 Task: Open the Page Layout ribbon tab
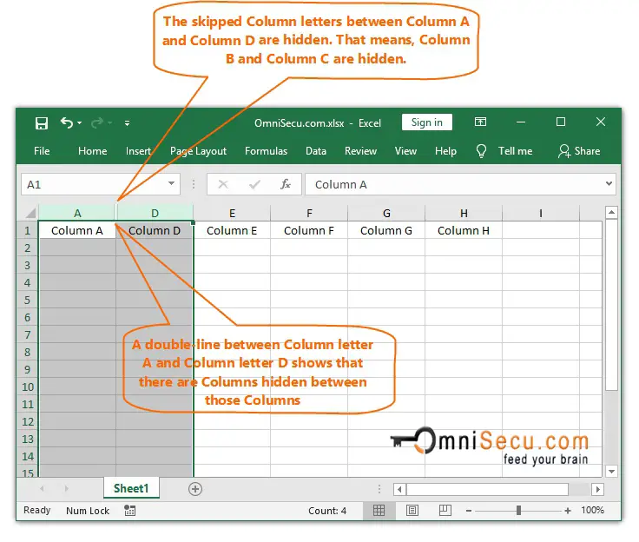[x=198, y=151]
